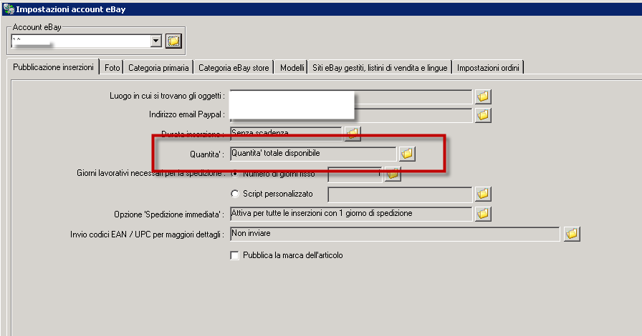Image resolution: width=642 pixels, height=336 pixels.
Task: Click the Account eBay selection field
Action: click(87, 41)
